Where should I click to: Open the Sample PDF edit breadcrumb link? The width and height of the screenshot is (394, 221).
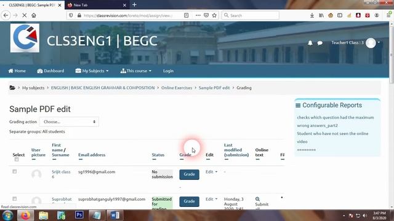(214, 88)
